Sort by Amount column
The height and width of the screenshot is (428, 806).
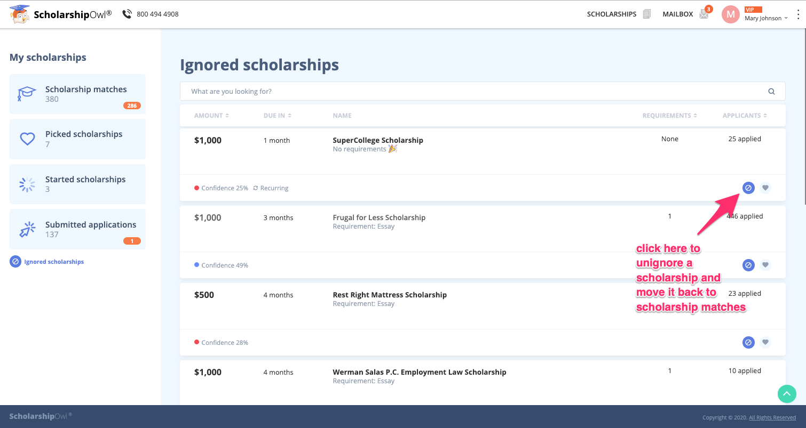(x=211, y=116)
